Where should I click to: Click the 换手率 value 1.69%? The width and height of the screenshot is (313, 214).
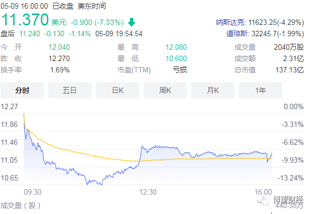[x=60, y=70]
